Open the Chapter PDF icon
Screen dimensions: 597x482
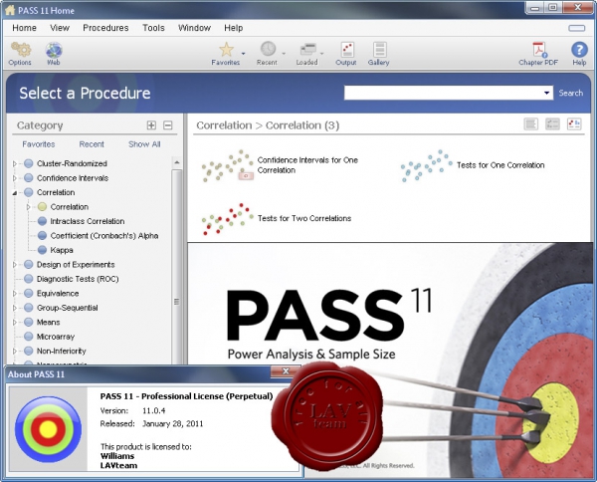(538, 50)
